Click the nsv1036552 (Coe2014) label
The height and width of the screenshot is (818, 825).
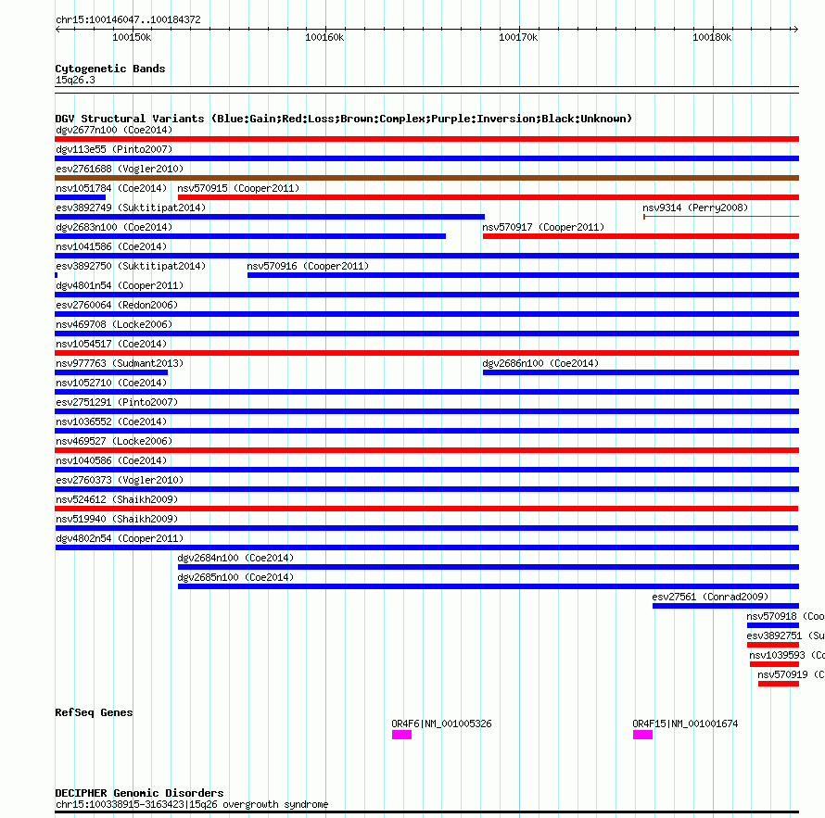[111, 422]
